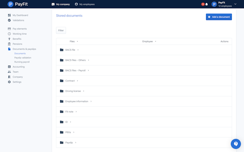Click the BACS files - Payroll folder icon
This screenshot has width=244, height=152.
[x=62, y=71]
